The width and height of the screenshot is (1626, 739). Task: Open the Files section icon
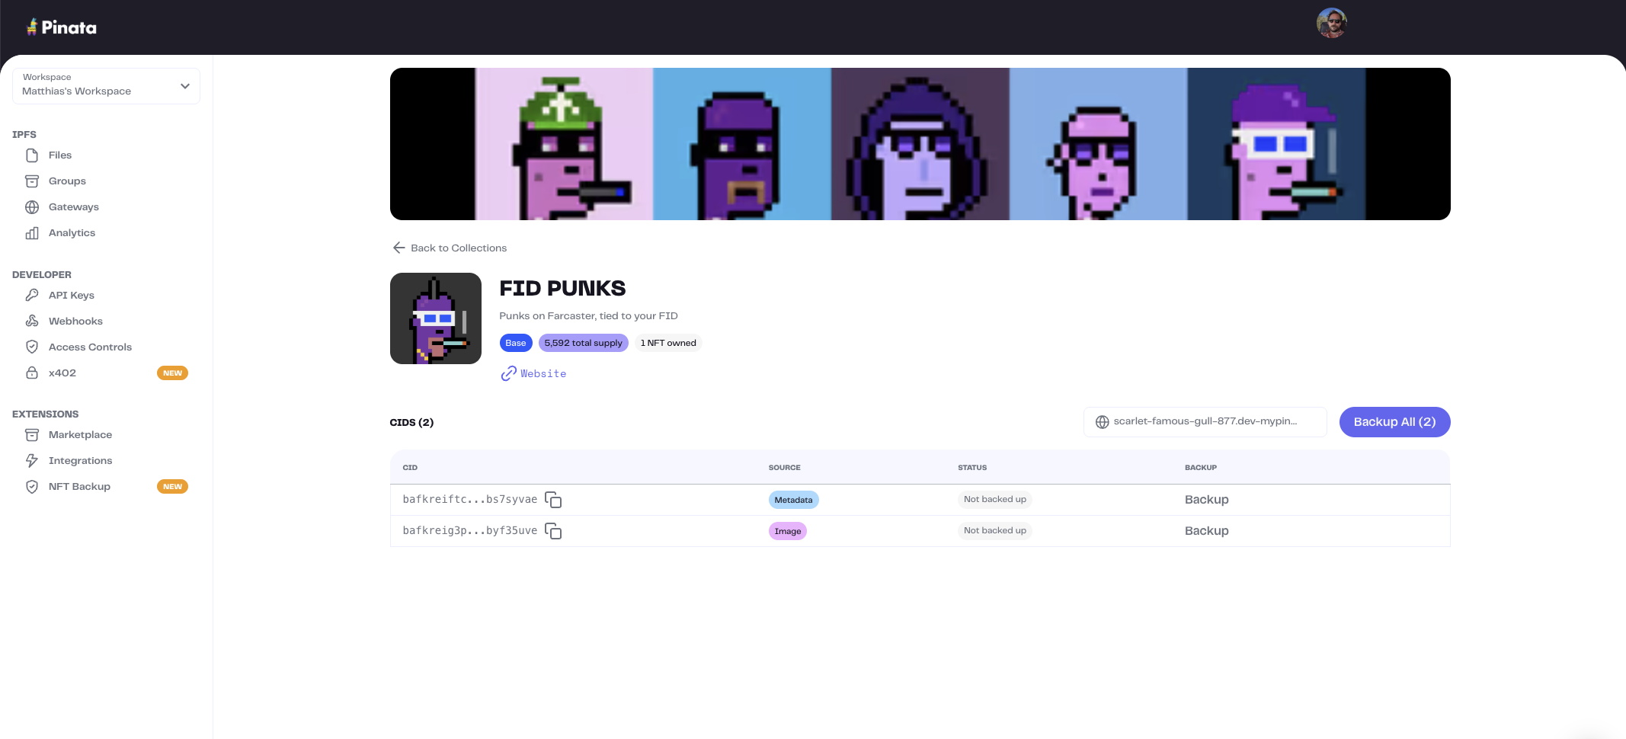coord(32,155)
